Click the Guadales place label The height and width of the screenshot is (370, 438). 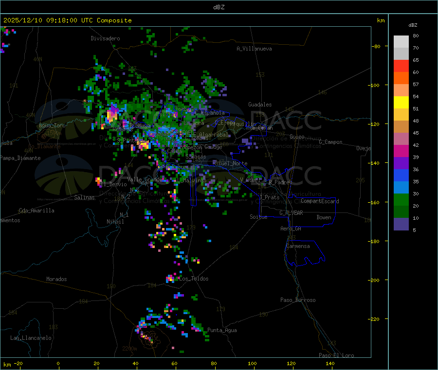[x=260, y=105]
